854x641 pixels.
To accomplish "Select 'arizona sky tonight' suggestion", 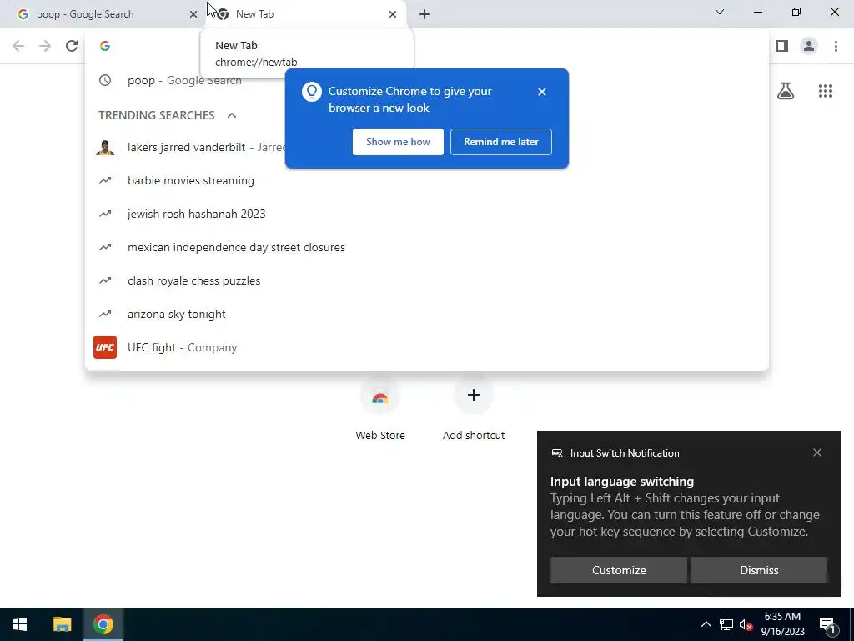I will coord(426,314).
